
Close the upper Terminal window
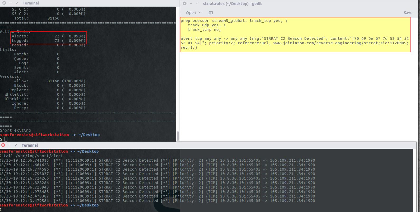click(x=4, y=3)
